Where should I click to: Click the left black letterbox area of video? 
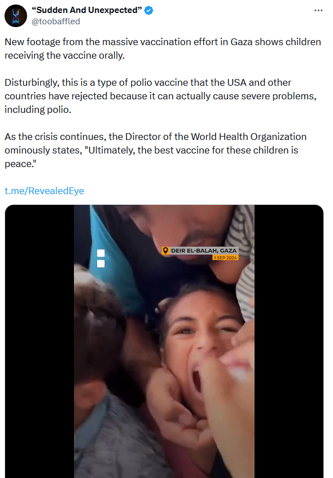point(40,341)
